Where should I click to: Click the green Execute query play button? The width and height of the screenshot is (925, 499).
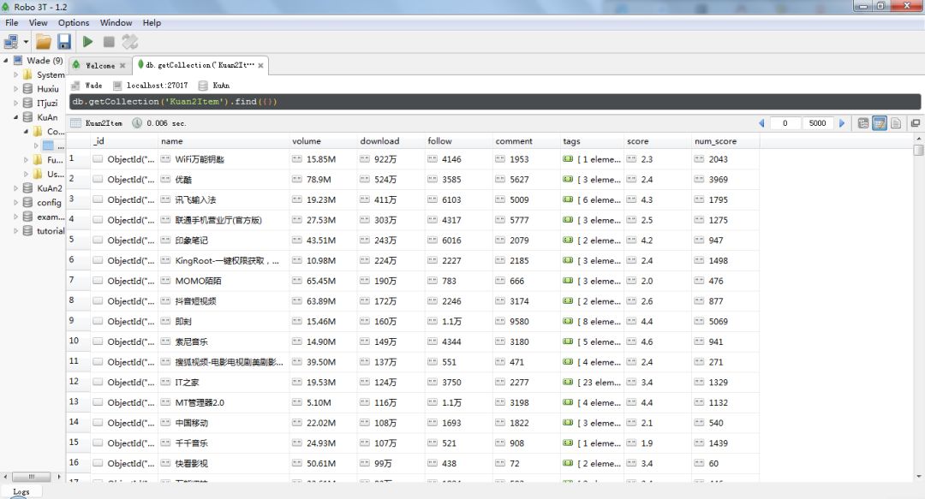(x=88, y=41)
